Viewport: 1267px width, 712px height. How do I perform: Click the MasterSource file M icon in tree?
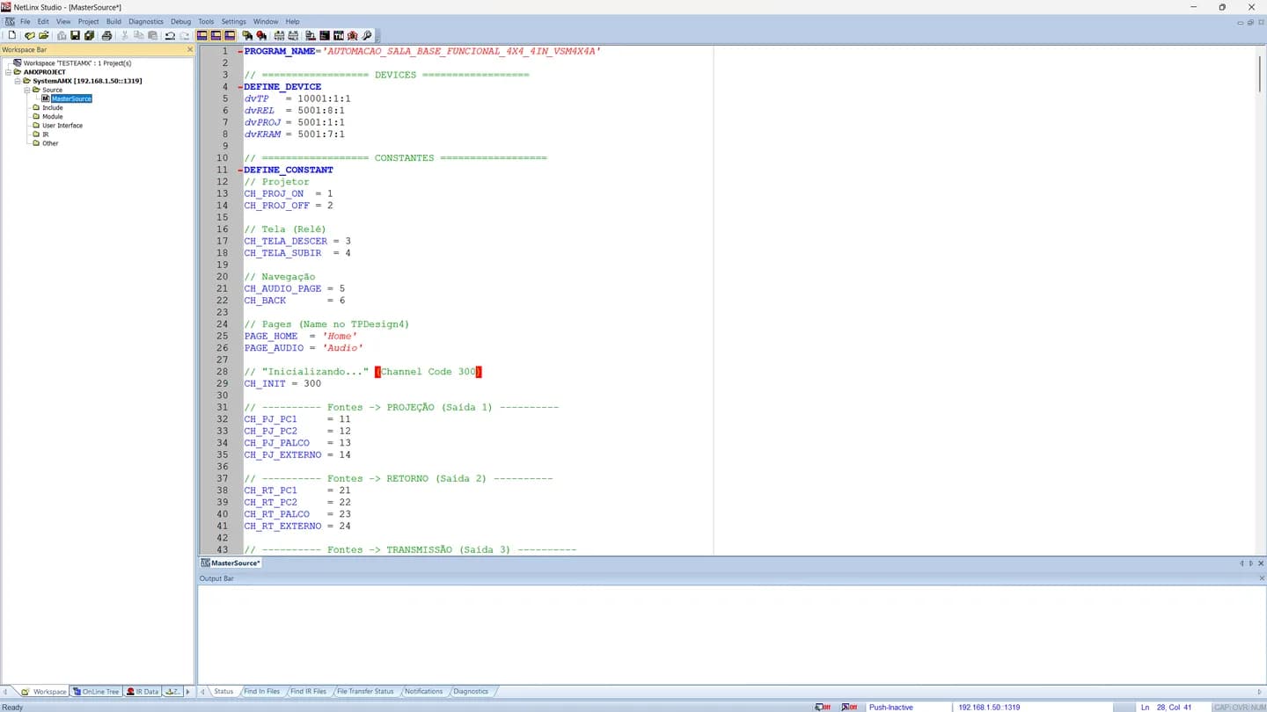[46, 98]
